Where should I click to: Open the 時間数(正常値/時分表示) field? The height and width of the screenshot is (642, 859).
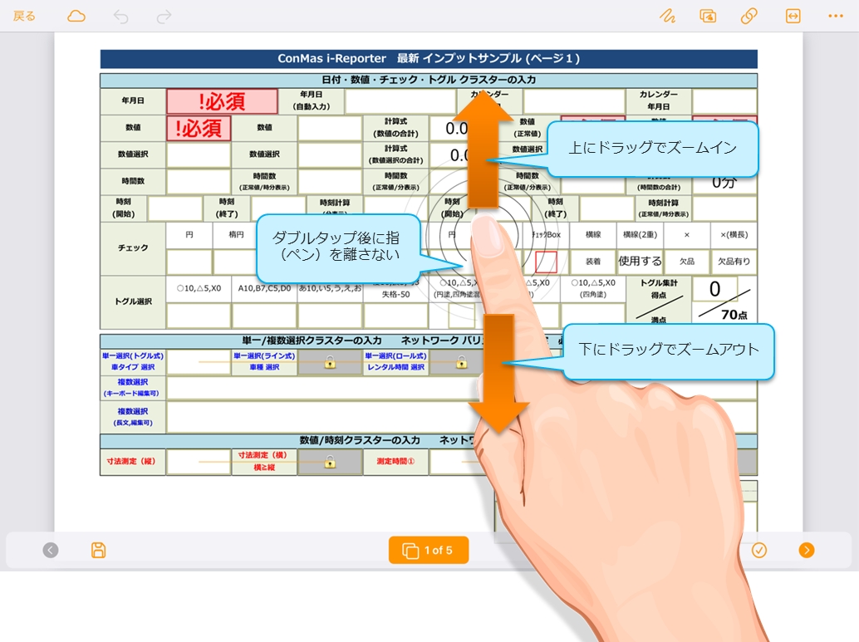(x=330, y=182)
